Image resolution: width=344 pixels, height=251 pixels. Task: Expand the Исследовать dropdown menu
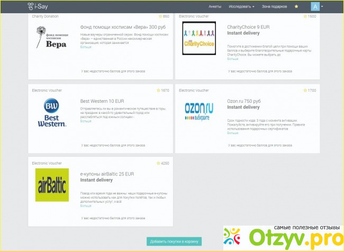click(241, 6)
